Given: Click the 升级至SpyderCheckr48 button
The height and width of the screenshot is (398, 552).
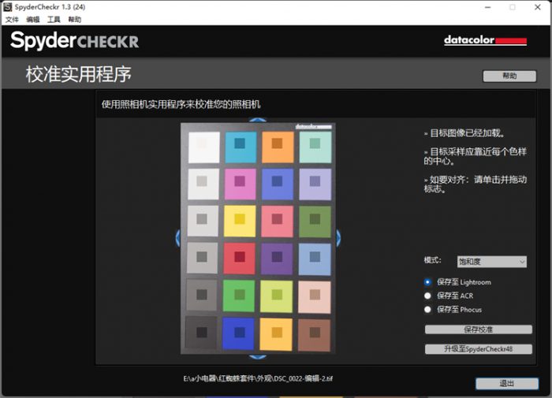Looking at the screenshot, I should coord(478,348).
